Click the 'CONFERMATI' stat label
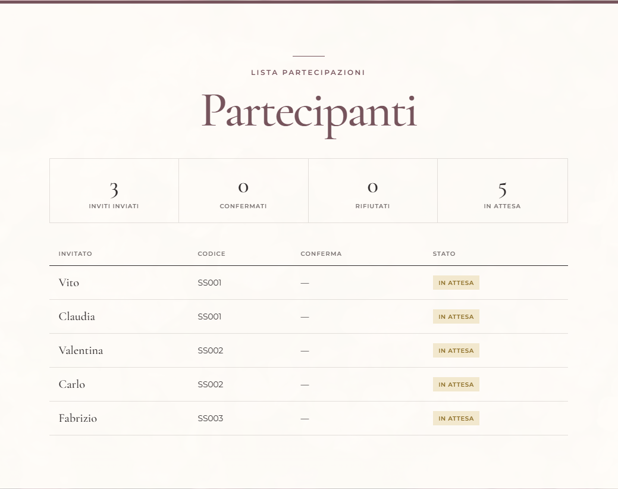This screenshot has height=489, width=618. [243, 206]
